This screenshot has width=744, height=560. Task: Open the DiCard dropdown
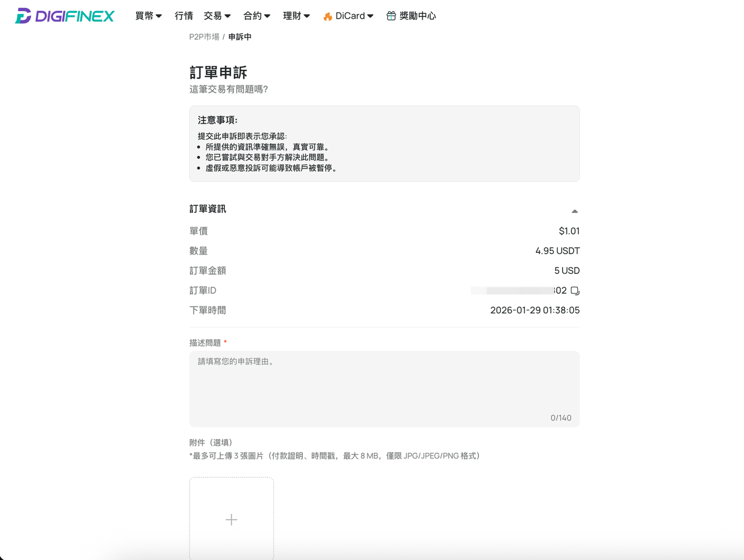pyautogui.click(x=349, y=16)
